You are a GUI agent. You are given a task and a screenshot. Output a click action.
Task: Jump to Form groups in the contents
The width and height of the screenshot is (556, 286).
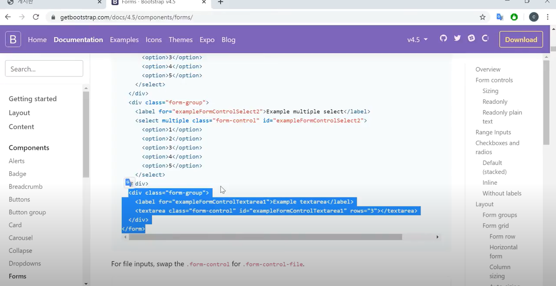coord(500,215)
